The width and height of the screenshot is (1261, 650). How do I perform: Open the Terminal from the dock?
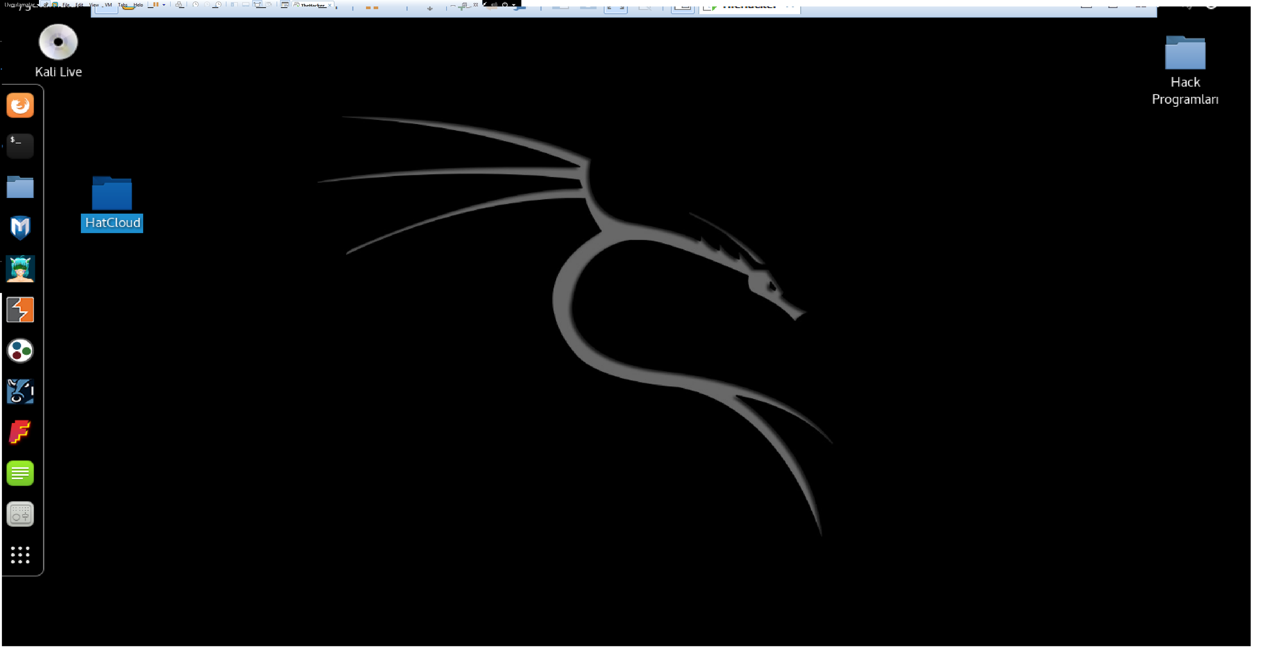point(20,146)
